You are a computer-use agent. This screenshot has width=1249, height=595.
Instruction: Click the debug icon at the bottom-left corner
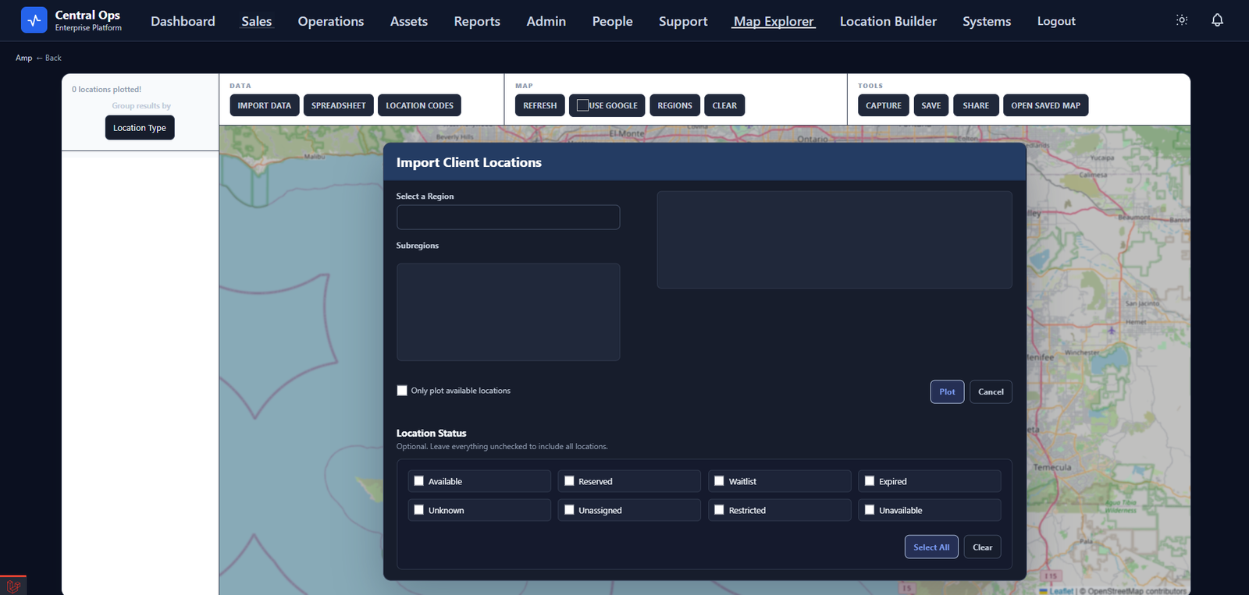13,586
